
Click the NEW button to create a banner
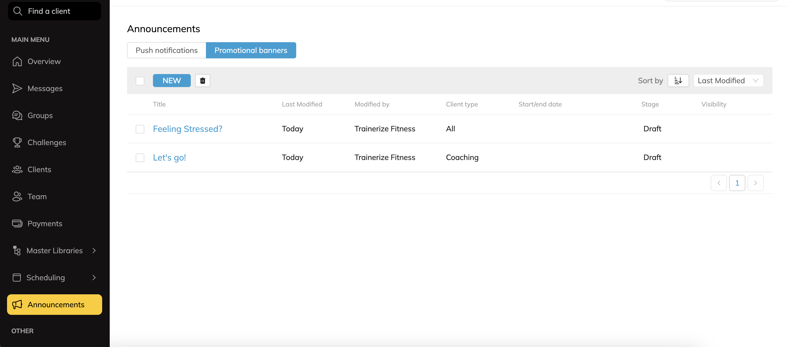click(172, 80)
